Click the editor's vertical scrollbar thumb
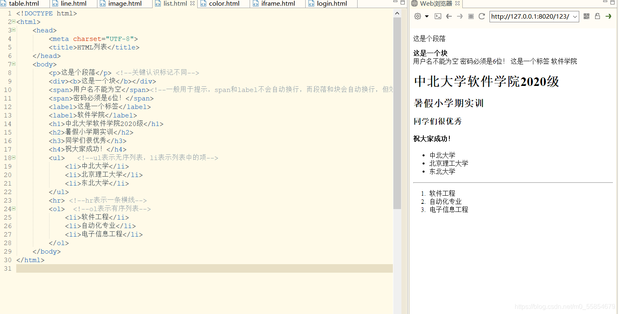 pos(397,113)
